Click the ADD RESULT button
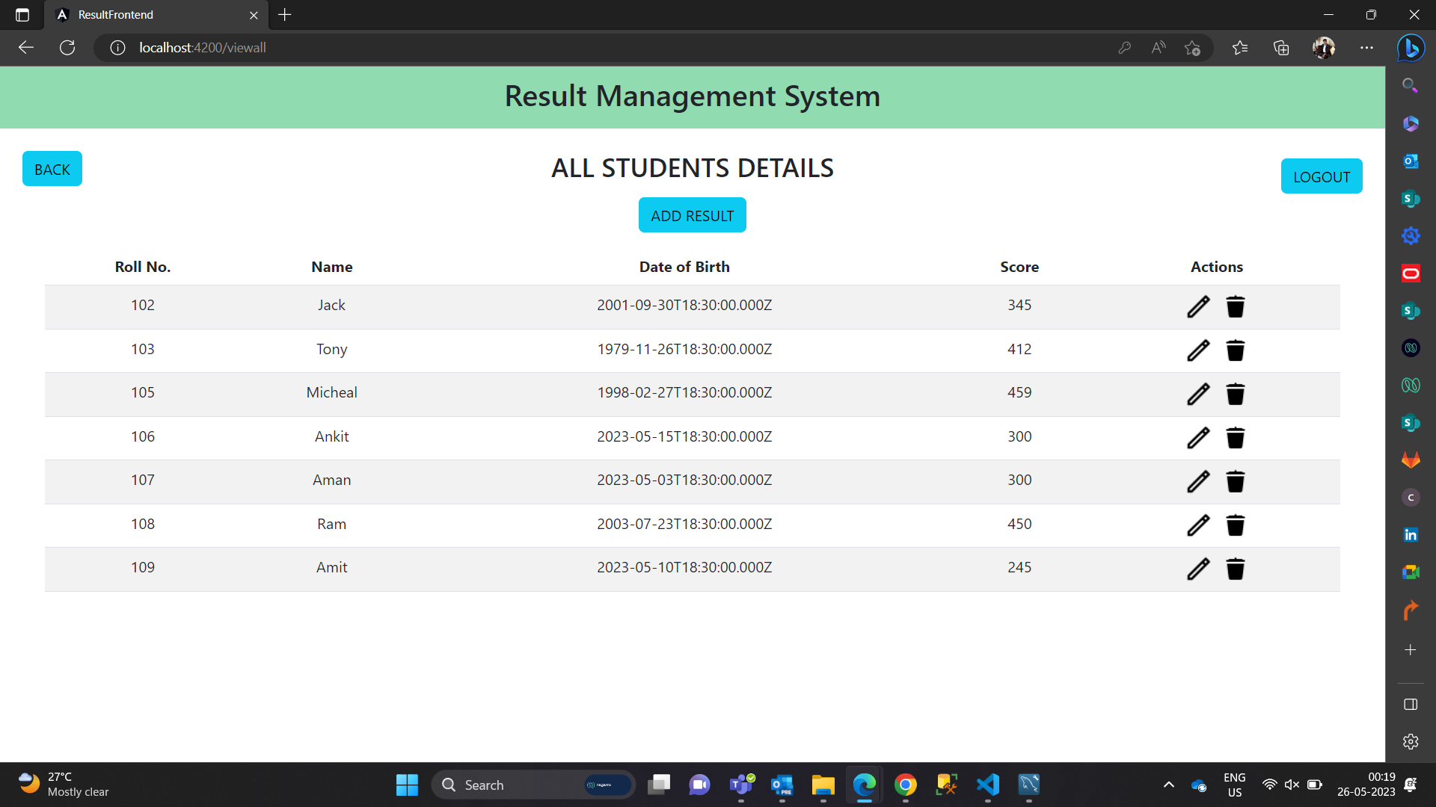1436x807 pixels. 692,215
